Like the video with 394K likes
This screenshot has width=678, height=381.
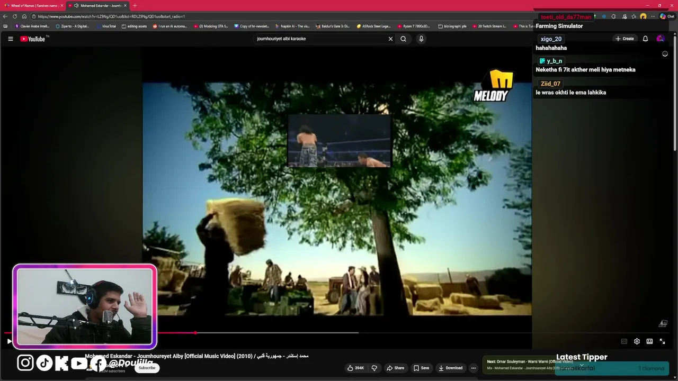coord(355,368)
